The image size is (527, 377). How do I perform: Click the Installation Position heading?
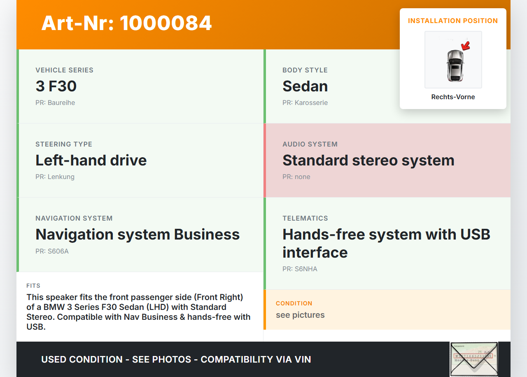[453, 21]
